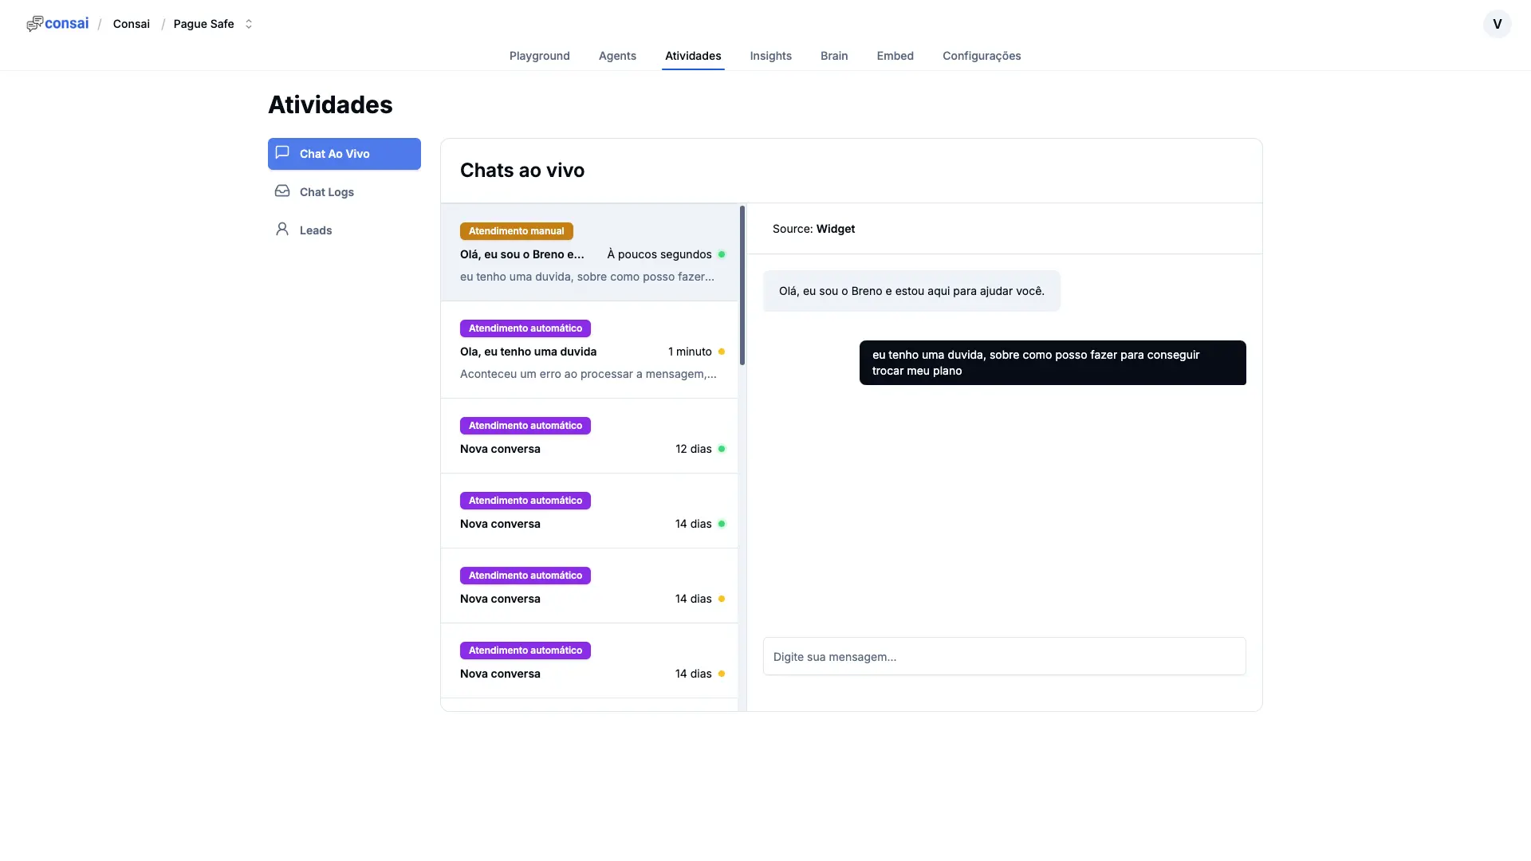Click the Consai logo icon
This screenshot has width=1531, height=861.
click(x=34, y=24)
